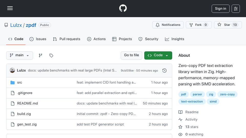Click the file icon beside build.zig

click(x=13, y=114)
